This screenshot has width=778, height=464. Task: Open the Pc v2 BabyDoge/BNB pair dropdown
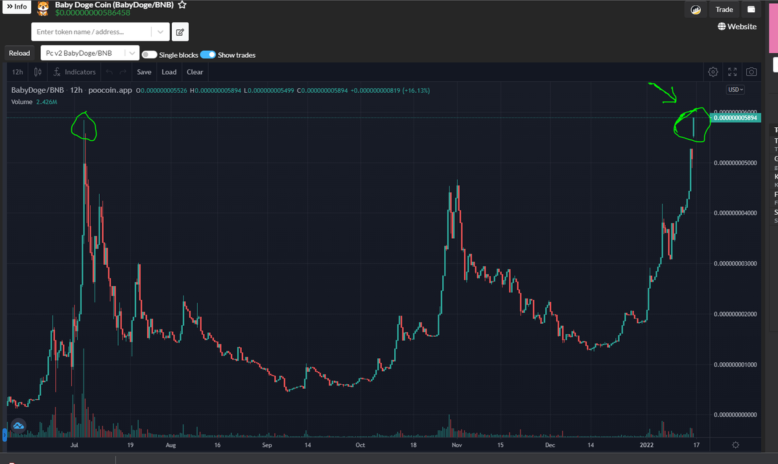tap(90, 53)
